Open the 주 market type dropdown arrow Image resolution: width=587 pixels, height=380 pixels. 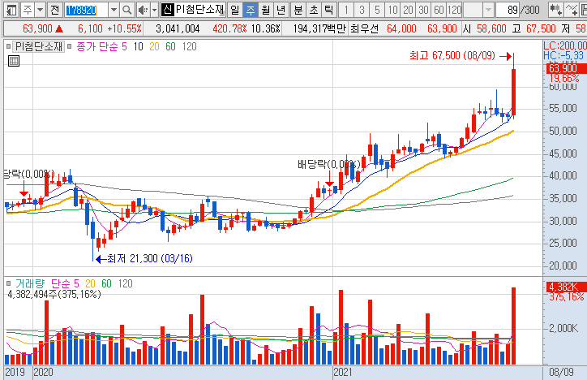tap(40, 10)
